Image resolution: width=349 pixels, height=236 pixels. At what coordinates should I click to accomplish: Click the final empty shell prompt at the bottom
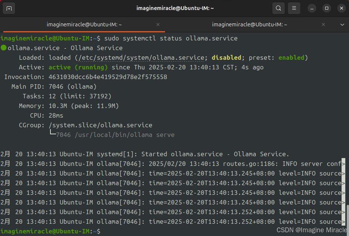tap(50, 231)
